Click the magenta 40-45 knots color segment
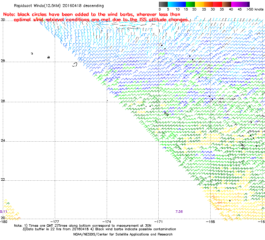 [x=236, y=4]
